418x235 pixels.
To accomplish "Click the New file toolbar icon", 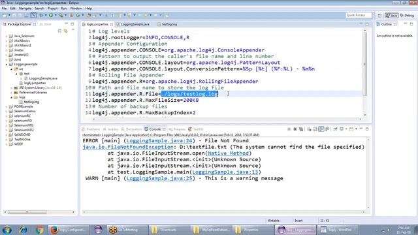I will (5, 15).
